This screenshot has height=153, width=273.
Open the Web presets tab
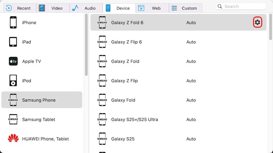152,8
